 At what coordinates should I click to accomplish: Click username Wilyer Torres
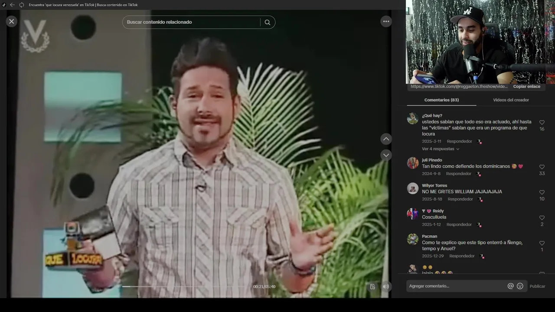point(434,185)
